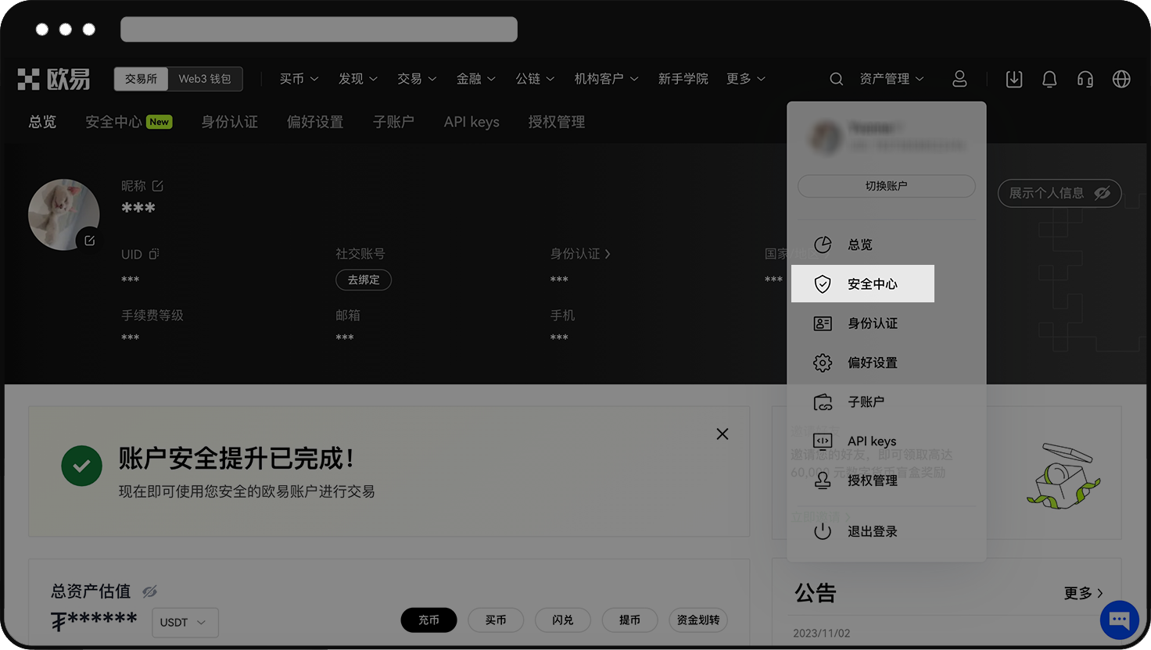Switch language using the globe icon

[1121, 78]
